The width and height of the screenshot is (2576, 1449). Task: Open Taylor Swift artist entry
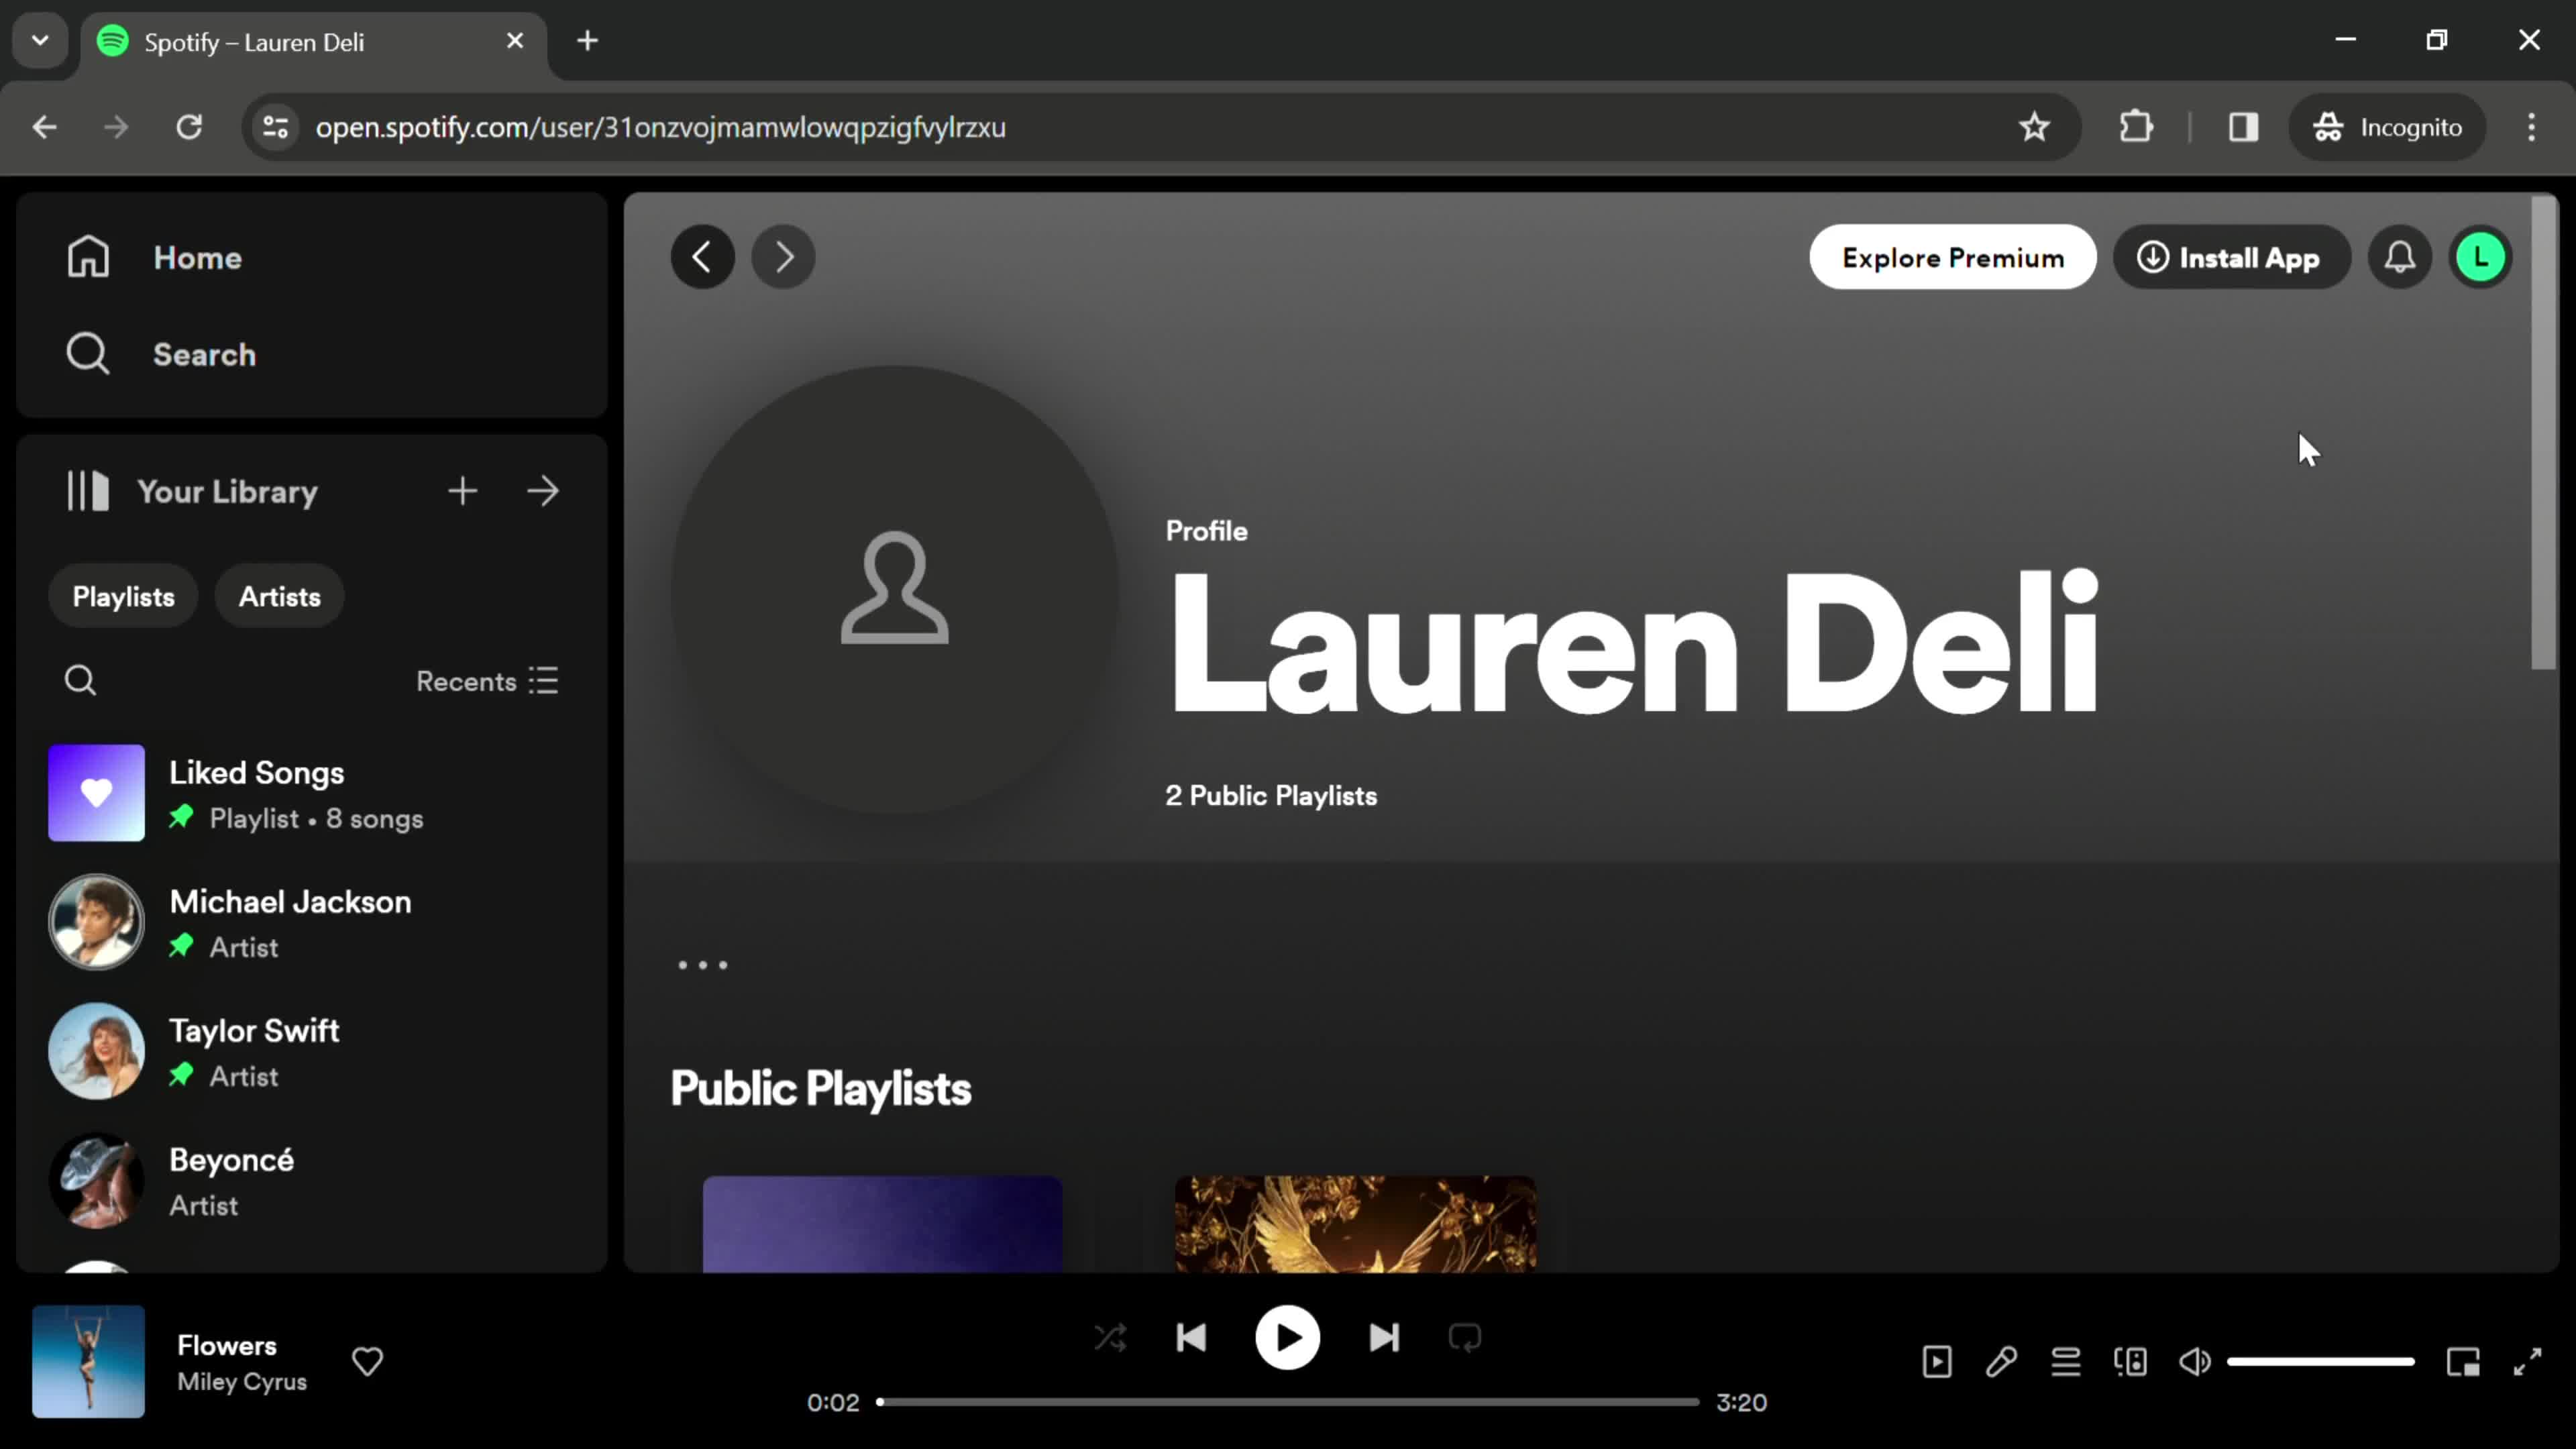[312, 1051]
